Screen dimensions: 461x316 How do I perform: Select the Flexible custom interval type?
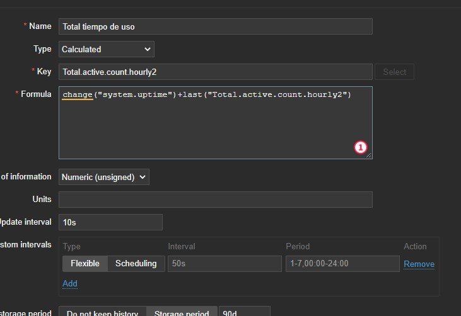[85, 264]
